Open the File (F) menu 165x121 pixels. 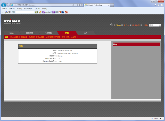point(5,9)
